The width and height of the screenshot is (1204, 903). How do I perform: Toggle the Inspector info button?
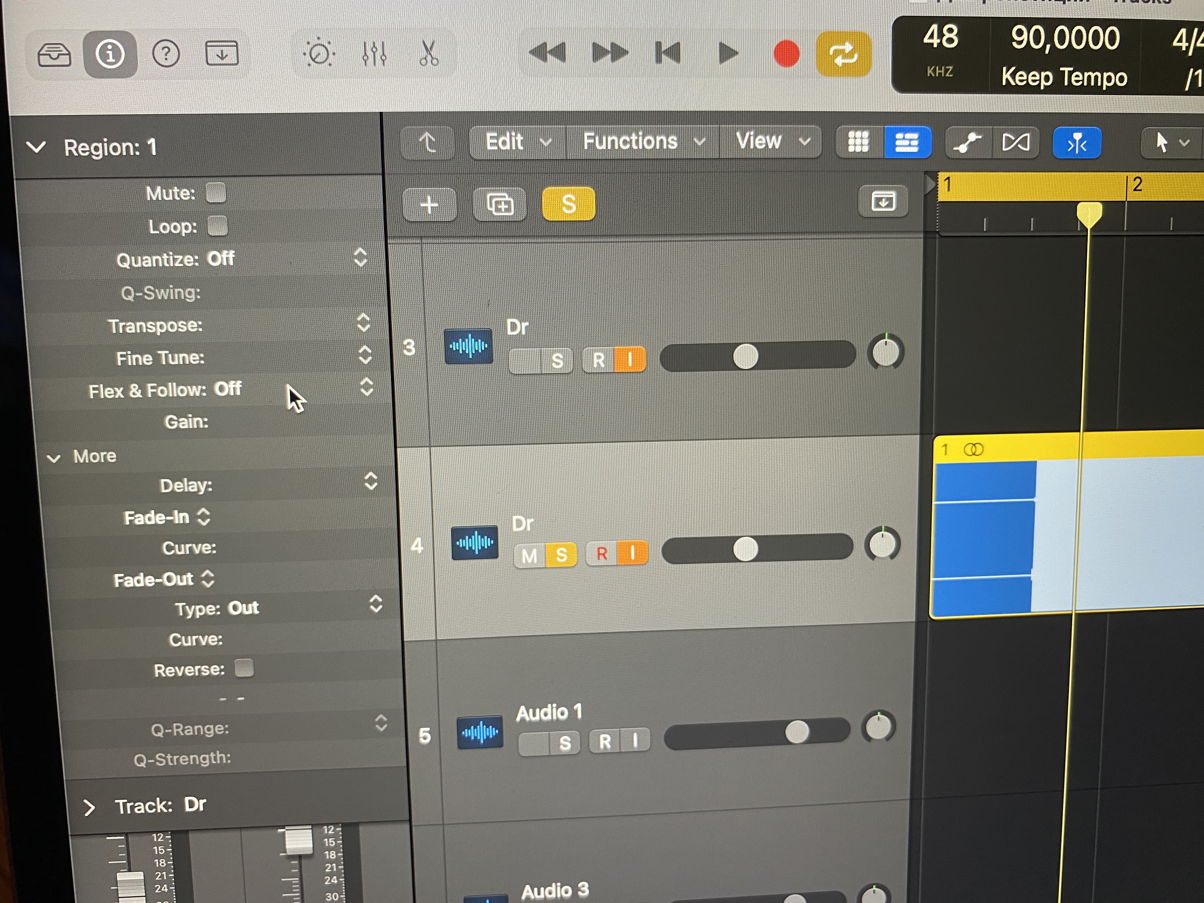[x=110, y=54]
